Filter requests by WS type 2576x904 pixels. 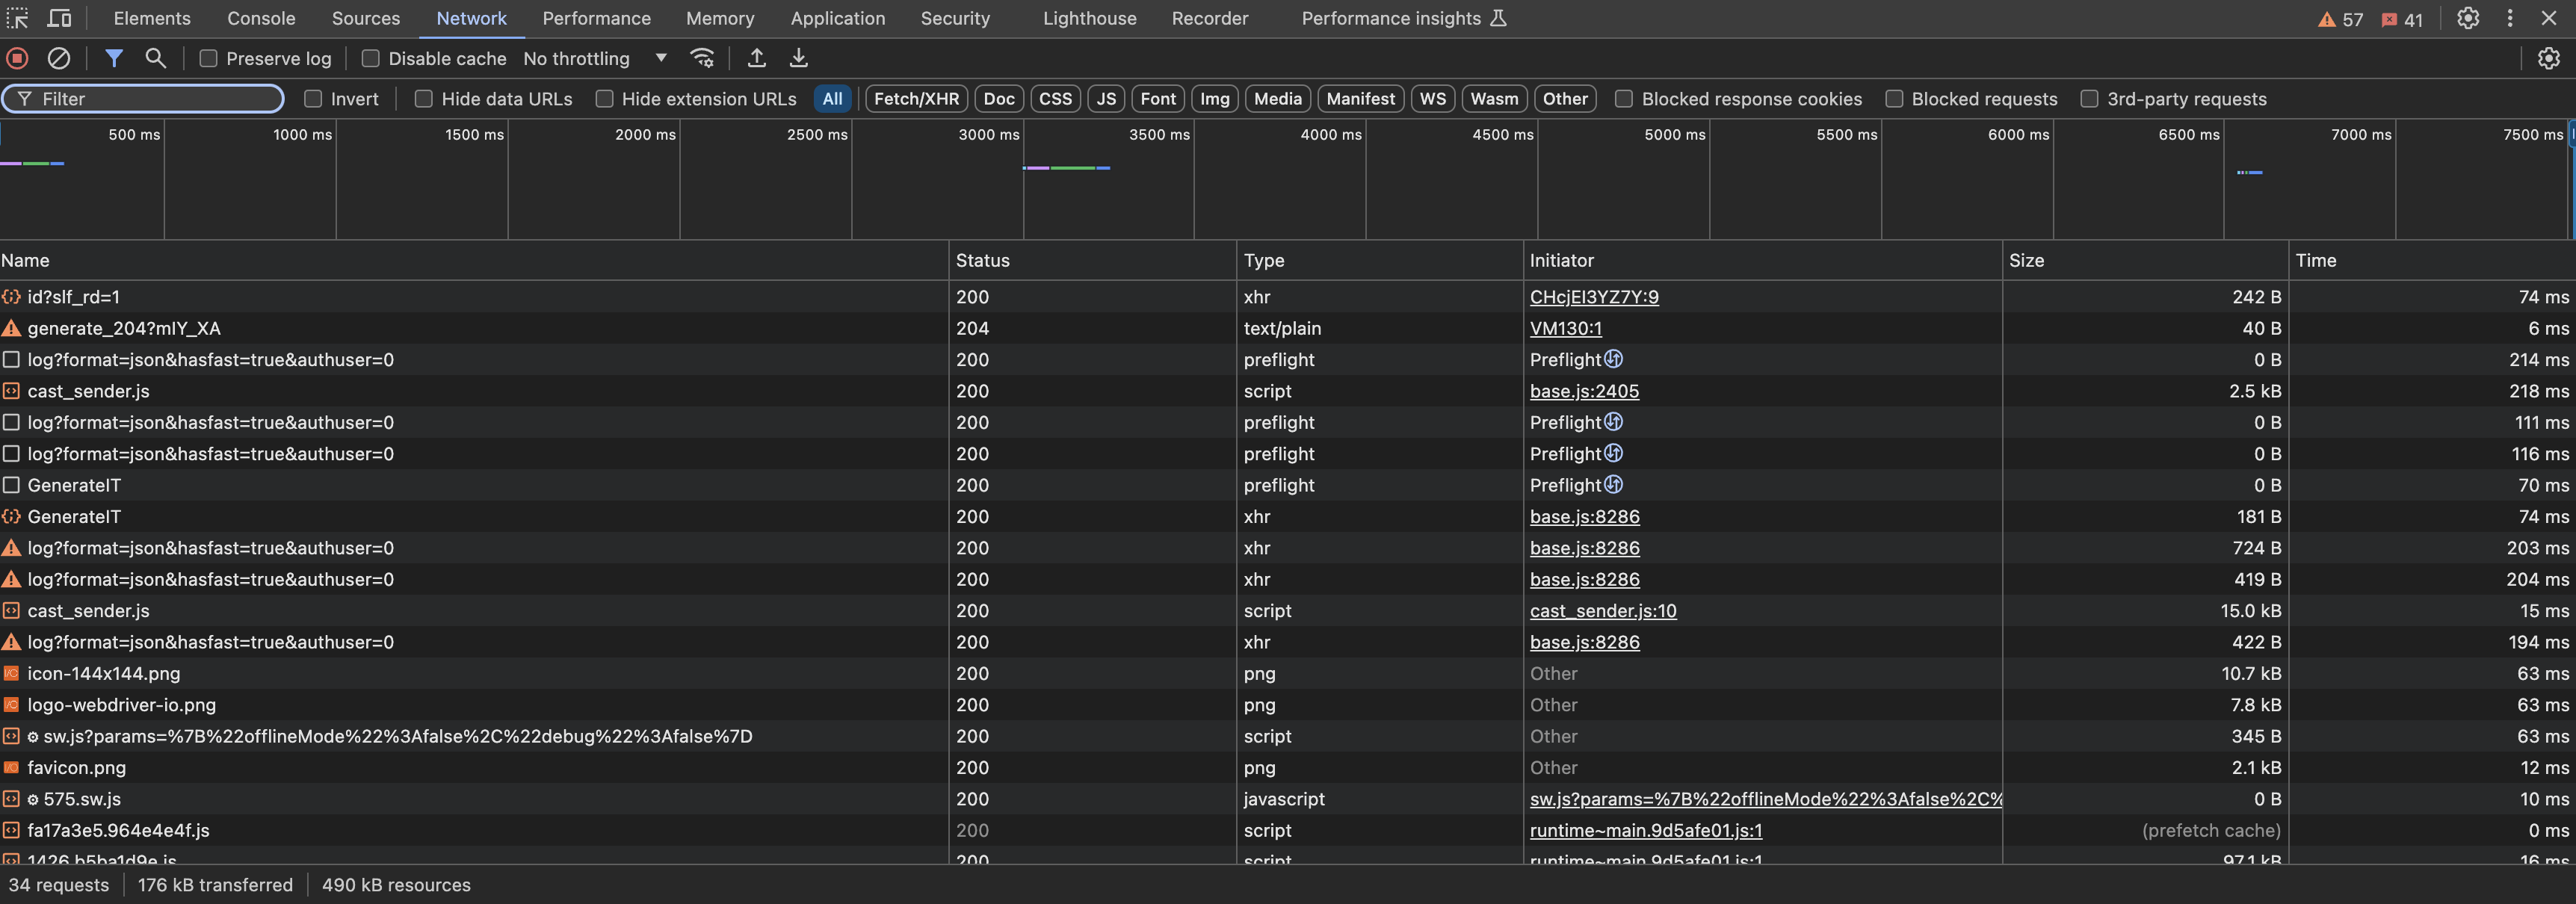[x=1432, y=98]
